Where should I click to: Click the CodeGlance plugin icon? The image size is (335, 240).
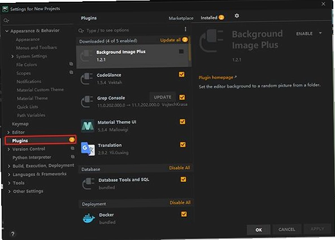point(87,79)
